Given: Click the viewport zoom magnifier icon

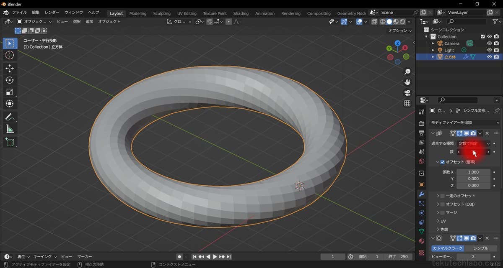Looking at the screenshot, I should pyautogui.click(x=407, y=72).
